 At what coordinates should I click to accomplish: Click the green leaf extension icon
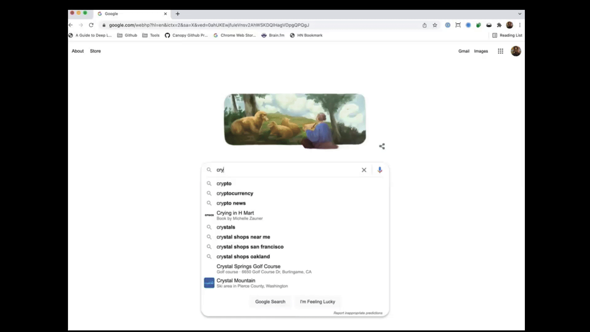pyautogui.click(x=478, y=25)
